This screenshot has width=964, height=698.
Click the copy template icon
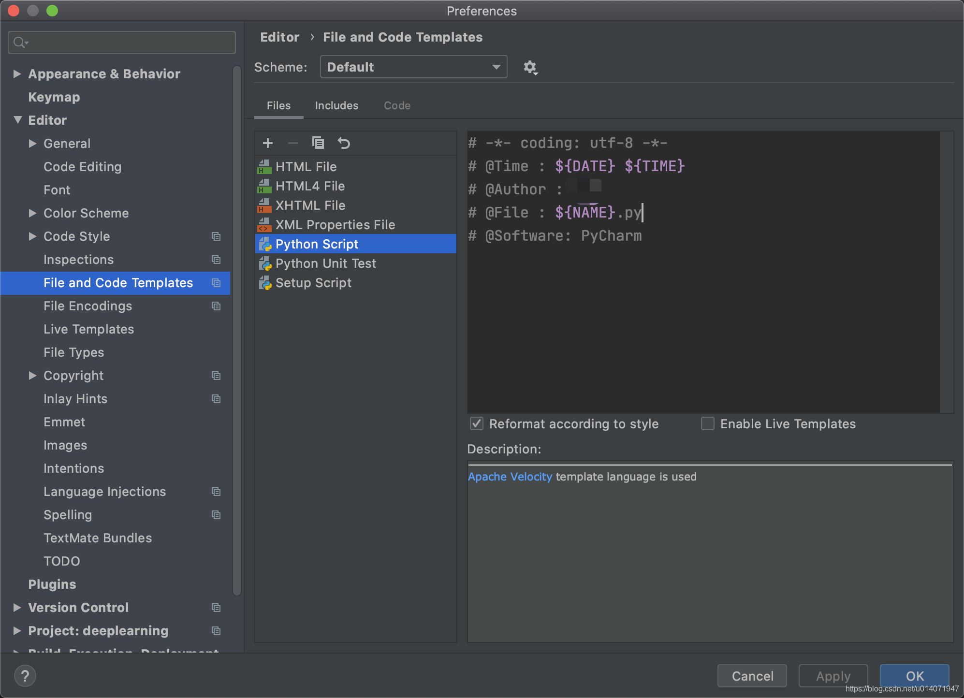point(318,142)
